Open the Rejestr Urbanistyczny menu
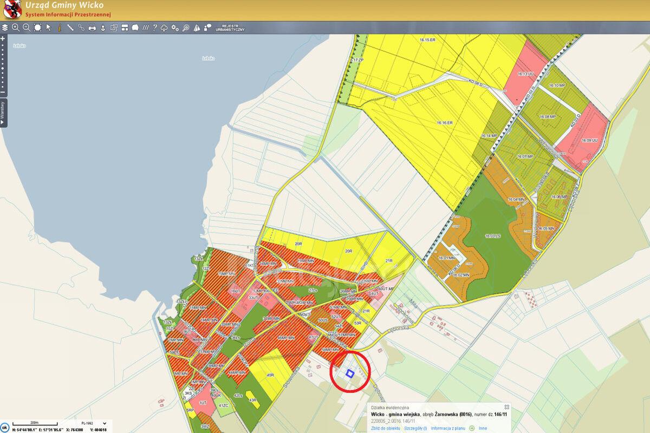This screenshot has width=650, height=433. click(x=230, y=28)
